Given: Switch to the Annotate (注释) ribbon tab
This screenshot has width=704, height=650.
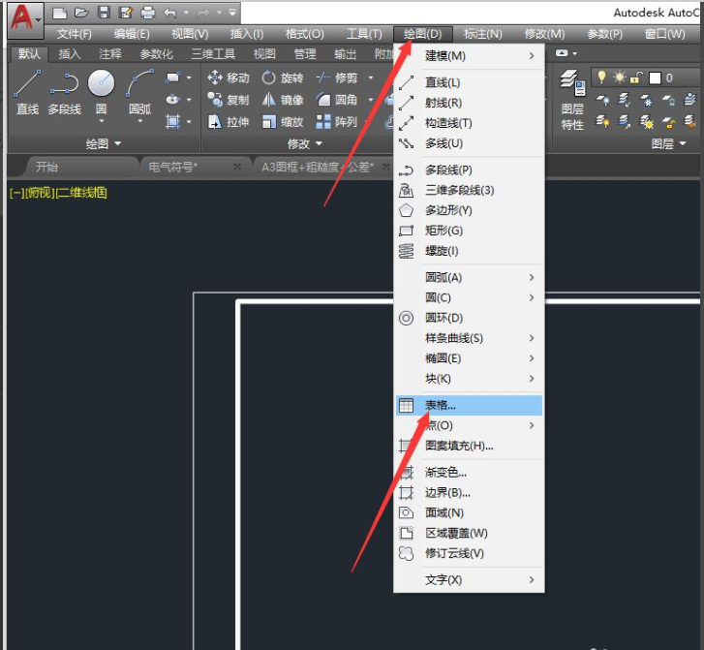Looking at the screenshot, I should 110,54.
